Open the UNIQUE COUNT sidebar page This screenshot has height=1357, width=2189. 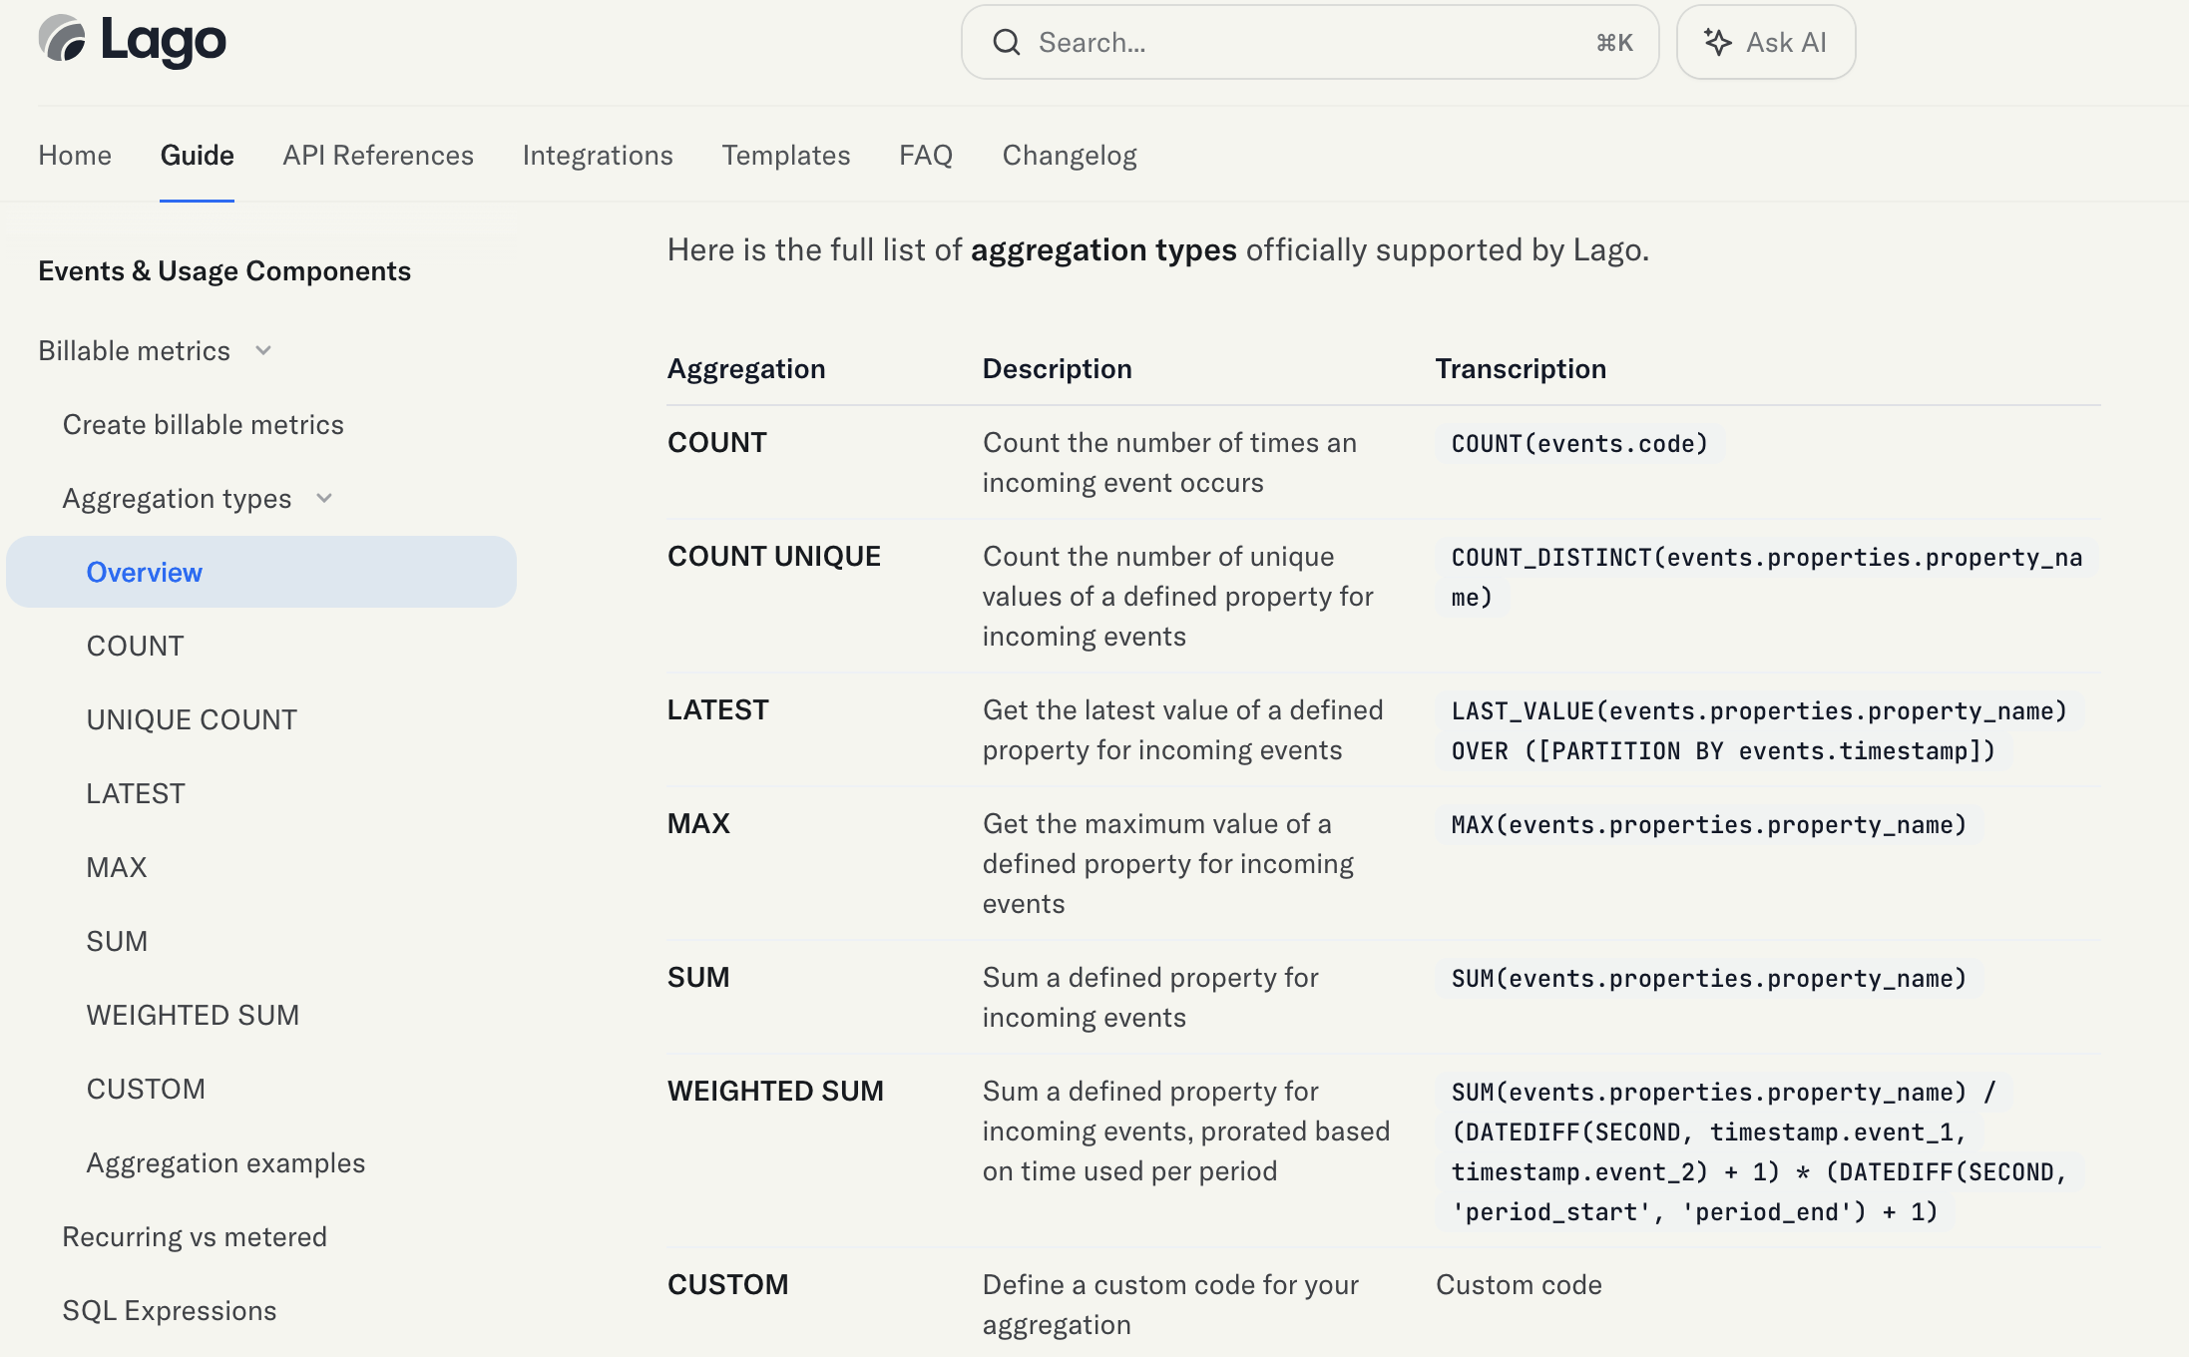192,719
